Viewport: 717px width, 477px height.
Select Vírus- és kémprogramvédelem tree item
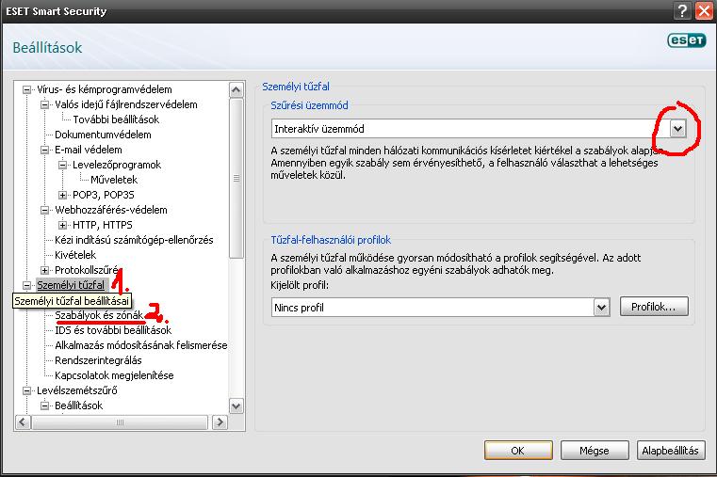pyautogui.click(x=105, y=89)
